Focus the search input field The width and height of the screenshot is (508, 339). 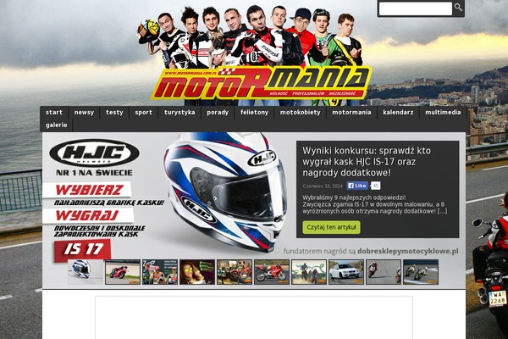click(416, 8)
